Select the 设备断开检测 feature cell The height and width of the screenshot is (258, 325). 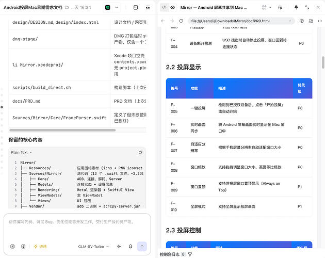coord(201,43)
